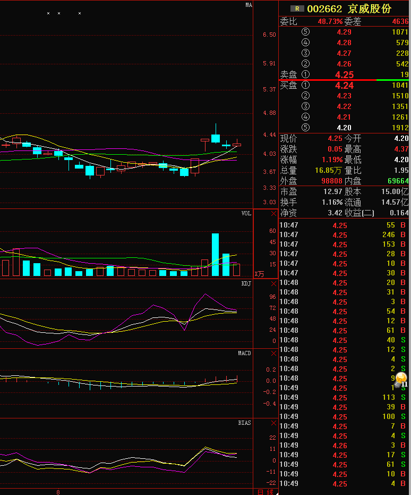Close the VOL indicator panel

click(x=273, y=214)
